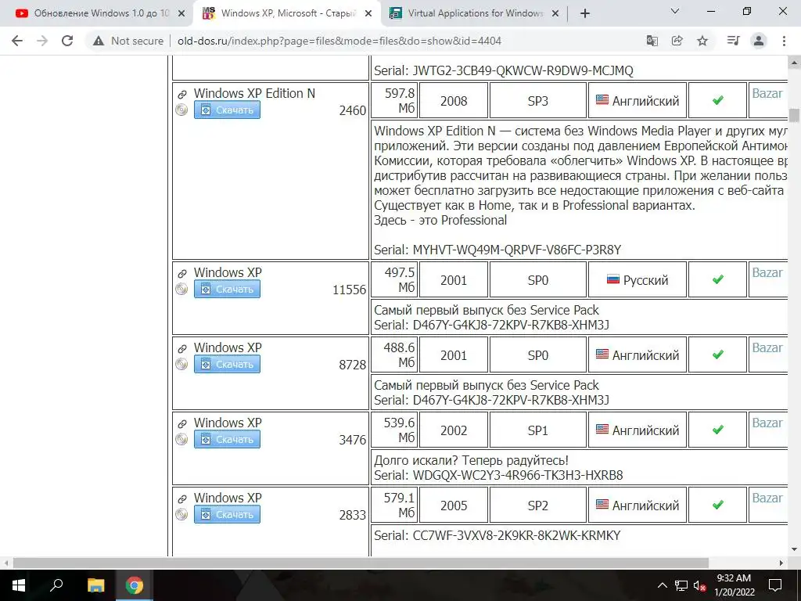Select serial CC7WF-3VXV8-2K9KR-8K2WK-KRMKY text

[516, 535]
